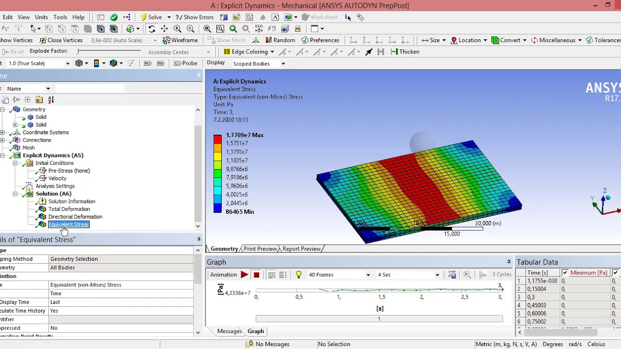Open the Help menu

(78, 17)
